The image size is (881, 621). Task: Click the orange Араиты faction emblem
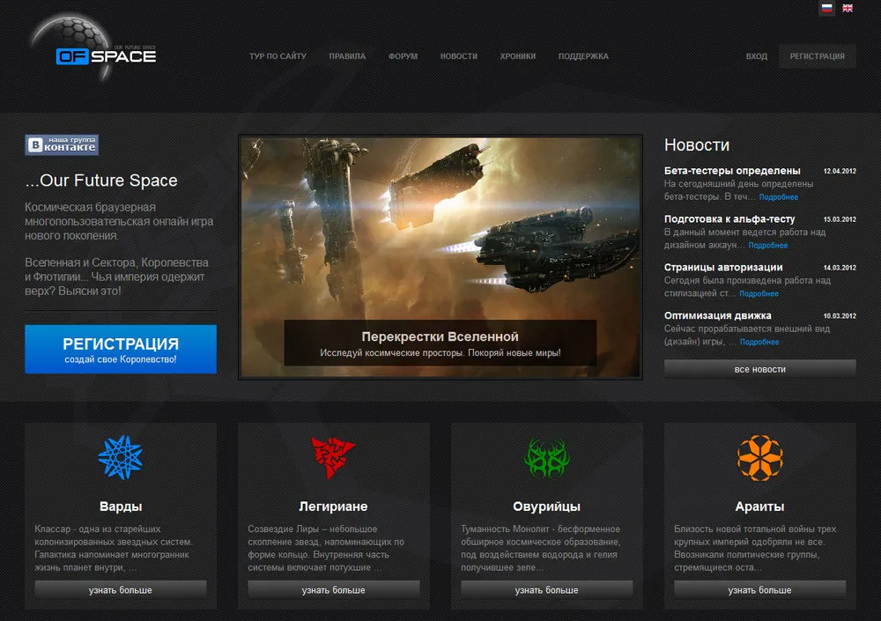coord(759,458)
